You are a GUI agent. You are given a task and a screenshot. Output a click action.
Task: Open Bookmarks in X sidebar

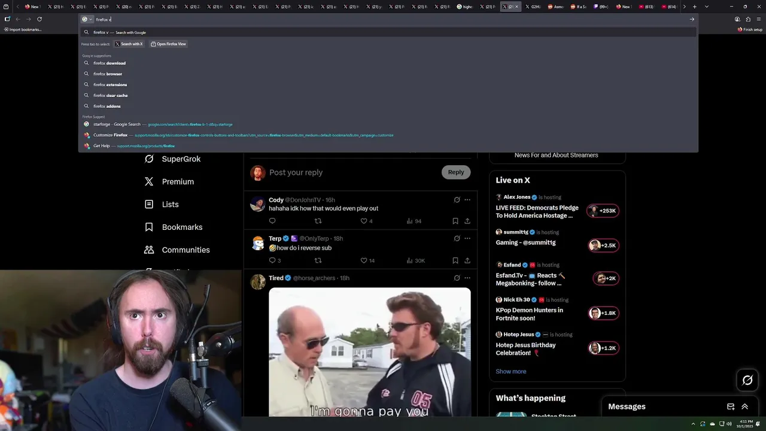[x=174, y=227]
